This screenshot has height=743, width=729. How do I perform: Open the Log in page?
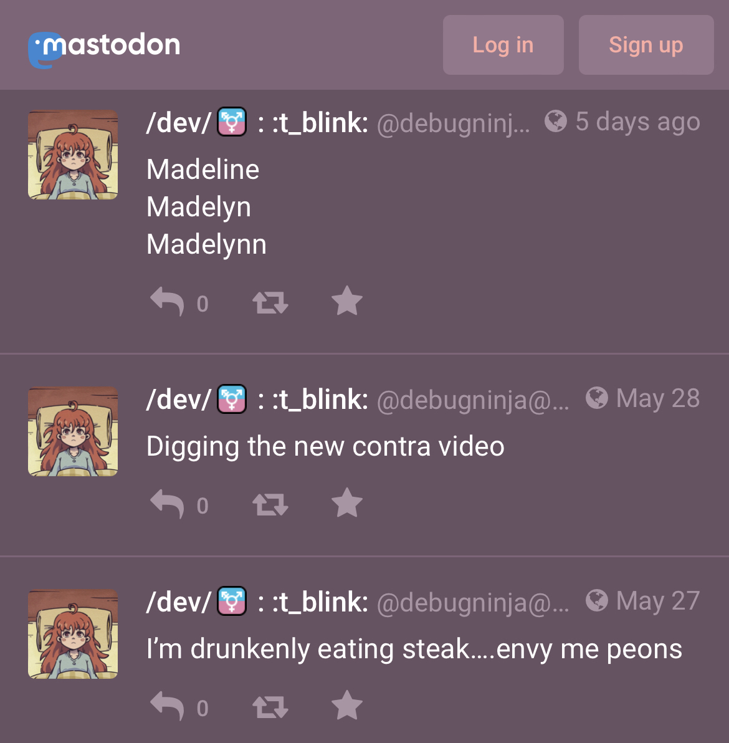(503, 45)
